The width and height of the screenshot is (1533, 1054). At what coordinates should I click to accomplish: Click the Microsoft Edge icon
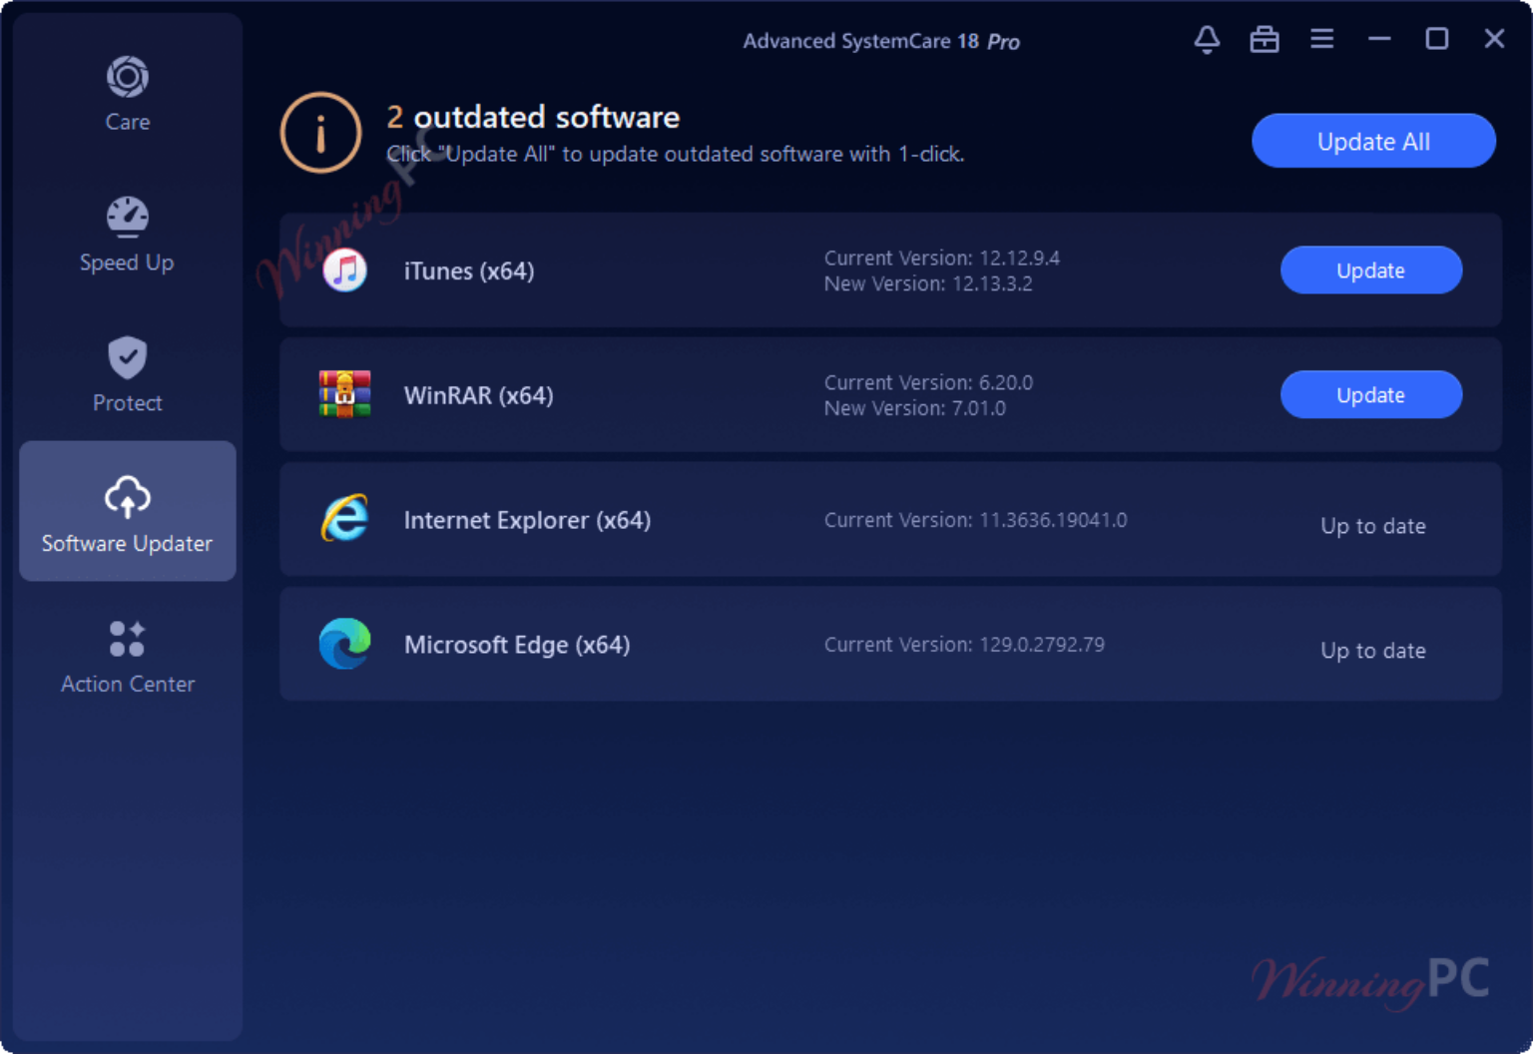(x=344, y=644)
